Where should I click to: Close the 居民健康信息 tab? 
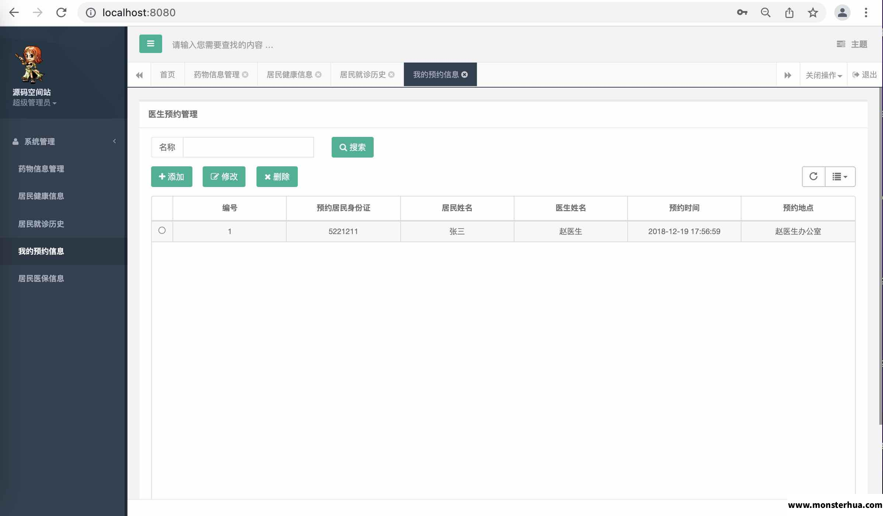click(318, 75)
